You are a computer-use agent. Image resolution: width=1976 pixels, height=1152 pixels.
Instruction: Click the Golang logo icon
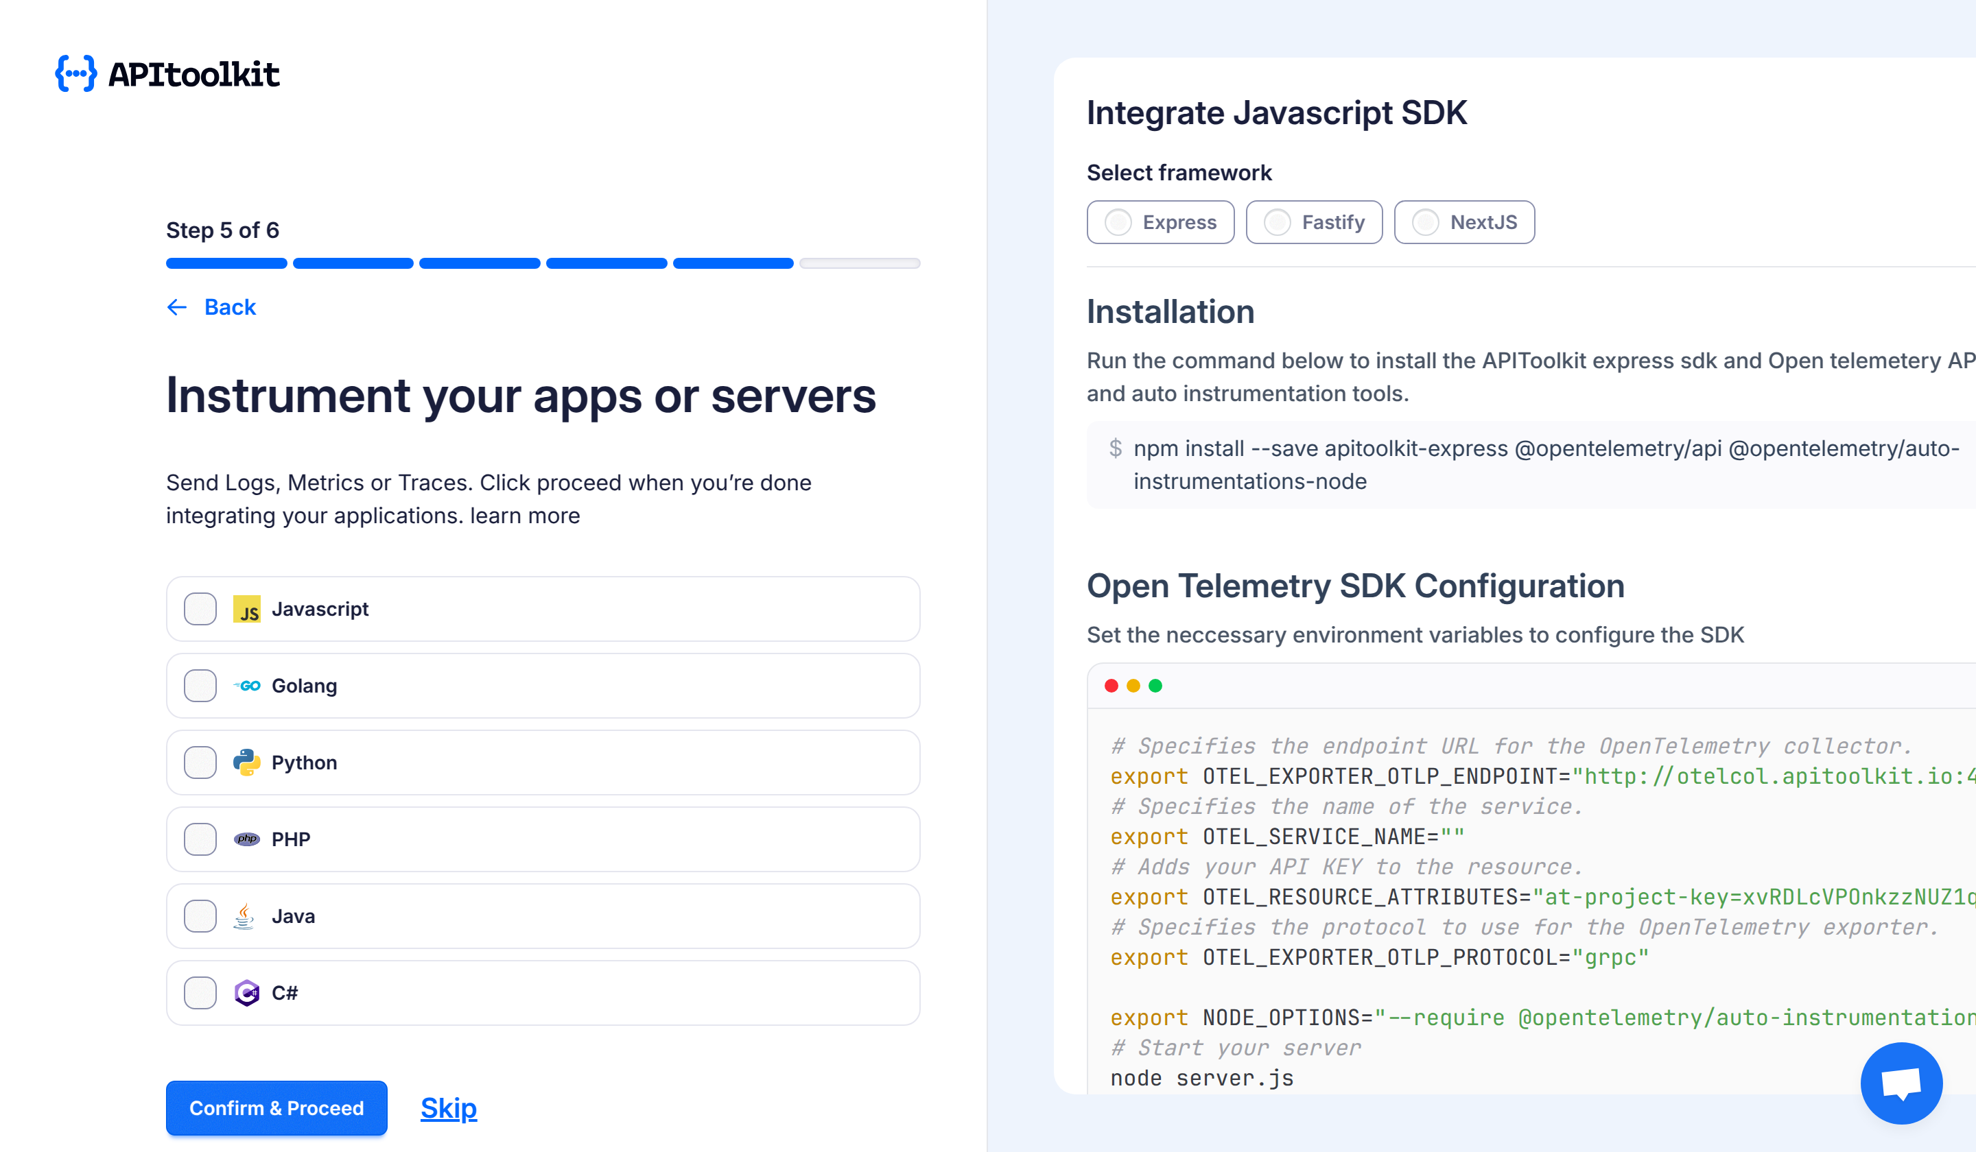coord(248,686)
